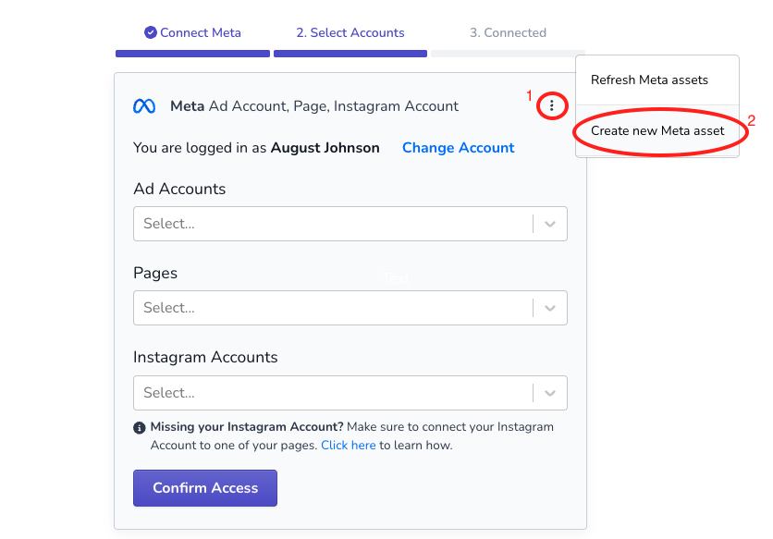773x539 pixels.
Task: Click the Confirm Access button
Action: (x=205, y=488)
